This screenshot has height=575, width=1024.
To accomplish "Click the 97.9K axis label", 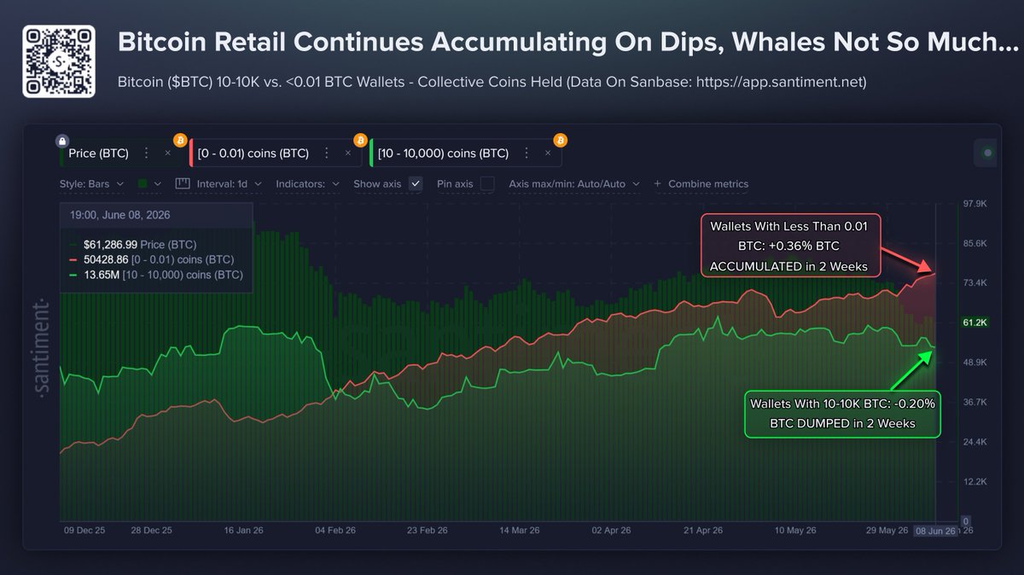I will coord(975,204).
